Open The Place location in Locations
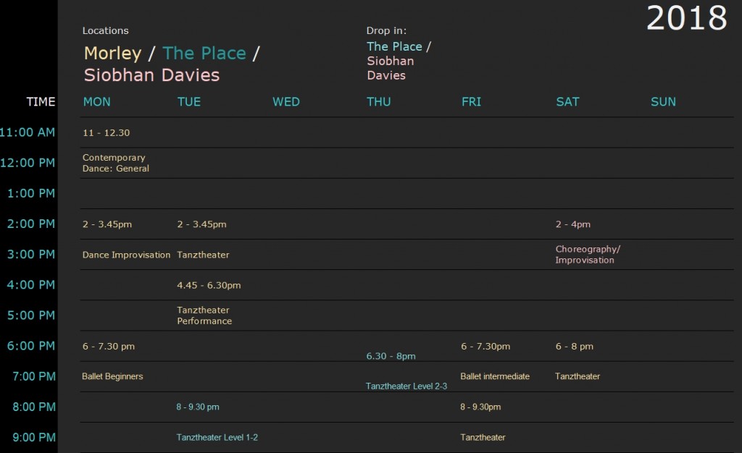 coord(204,53)
